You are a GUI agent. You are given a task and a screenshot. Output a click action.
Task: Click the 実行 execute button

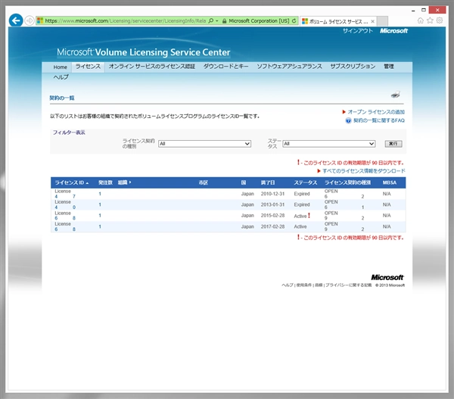[x=393, y=144]
